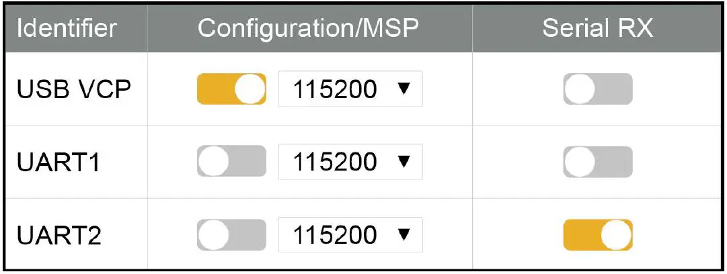Turn on Configuration/MSP for UART2

coord(231,235)
